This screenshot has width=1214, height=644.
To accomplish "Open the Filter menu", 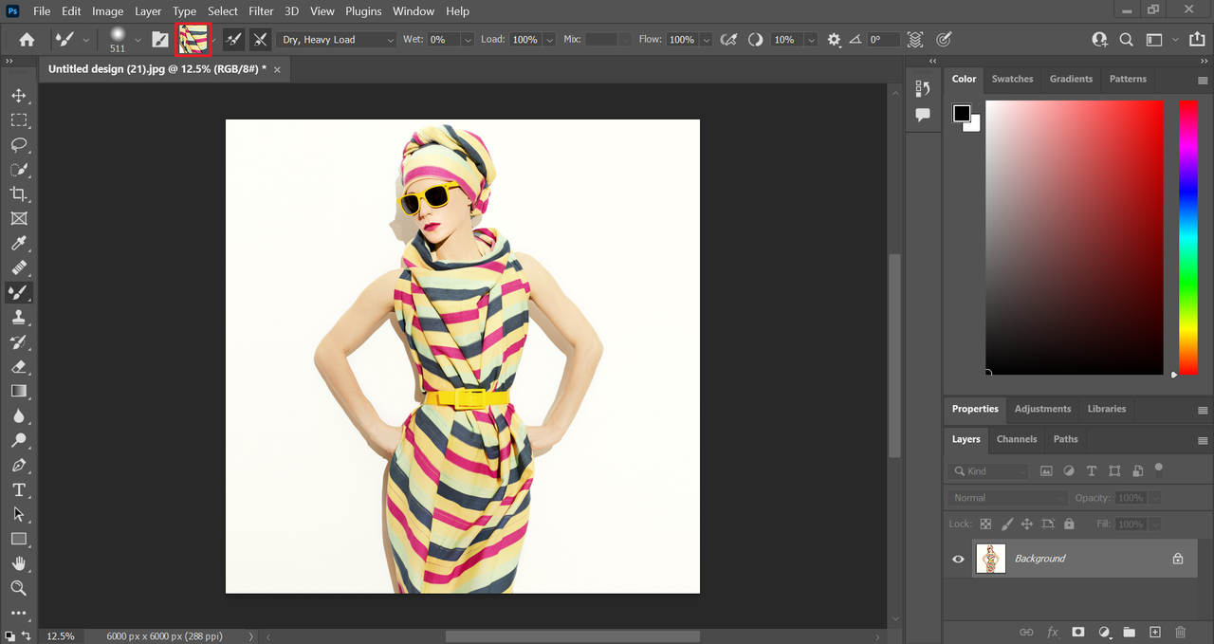I will click(x=261, y=11).
